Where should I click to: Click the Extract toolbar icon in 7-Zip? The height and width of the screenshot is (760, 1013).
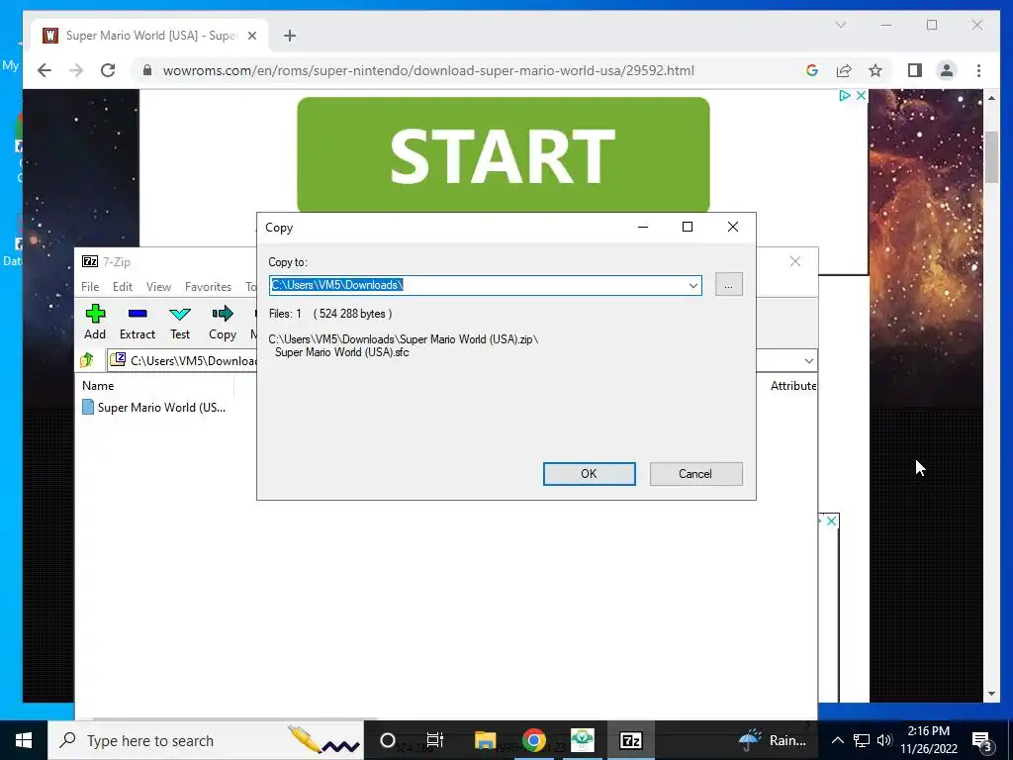click(x=137, y=322)
